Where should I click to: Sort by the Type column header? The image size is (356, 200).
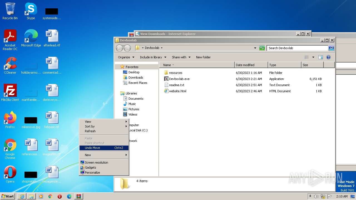pyautogui.click(x=285, y=65)
